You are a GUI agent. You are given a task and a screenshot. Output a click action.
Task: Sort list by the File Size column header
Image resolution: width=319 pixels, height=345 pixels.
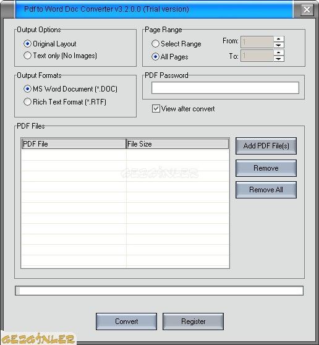click(177, 144)
